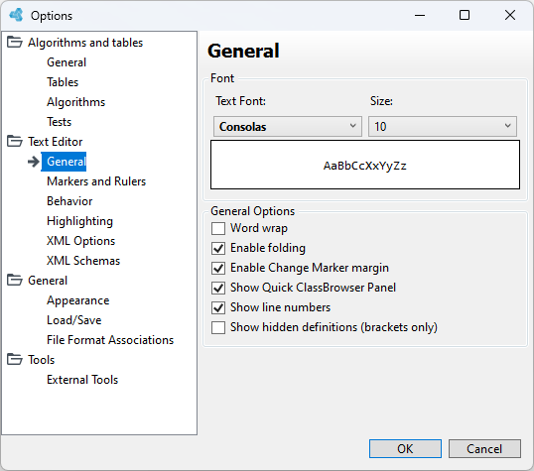Open the External Tools page

82,380
